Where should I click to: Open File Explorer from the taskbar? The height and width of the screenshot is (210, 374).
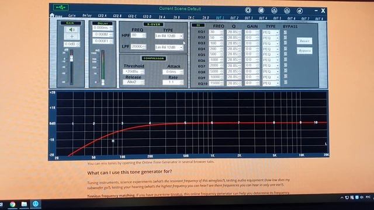[24, 204]
